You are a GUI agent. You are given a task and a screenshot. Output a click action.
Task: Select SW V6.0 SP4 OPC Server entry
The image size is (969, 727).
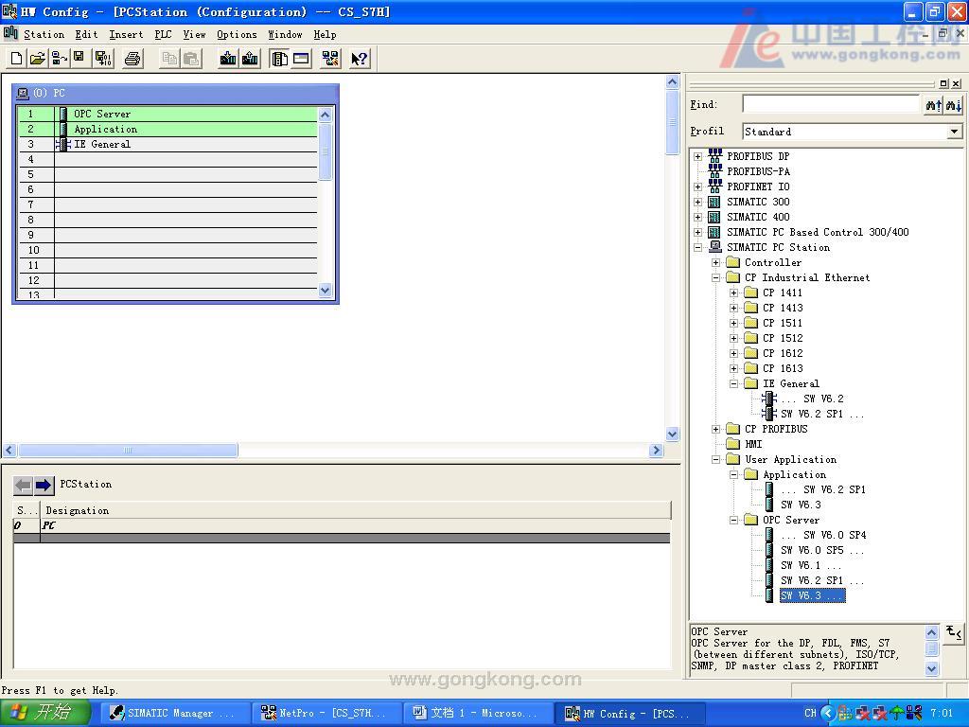tap(823, 536)
